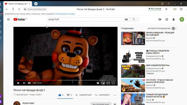Image resolution: width=187 pixels, height=105 pixels.
Task: Click the www.youtube.com address field
Action: pyautogui.click(x=37, y=9)
